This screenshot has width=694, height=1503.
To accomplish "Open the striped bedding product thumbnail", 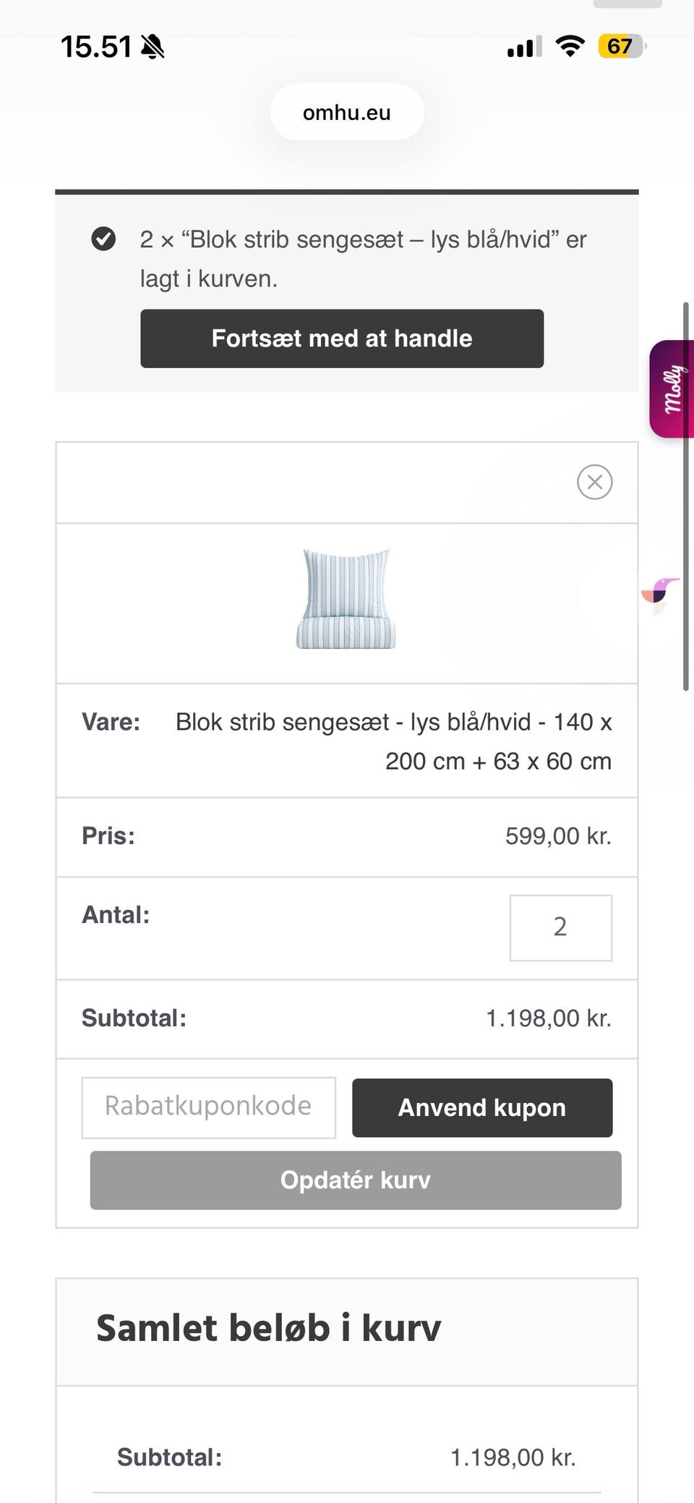I will (346, 599).
